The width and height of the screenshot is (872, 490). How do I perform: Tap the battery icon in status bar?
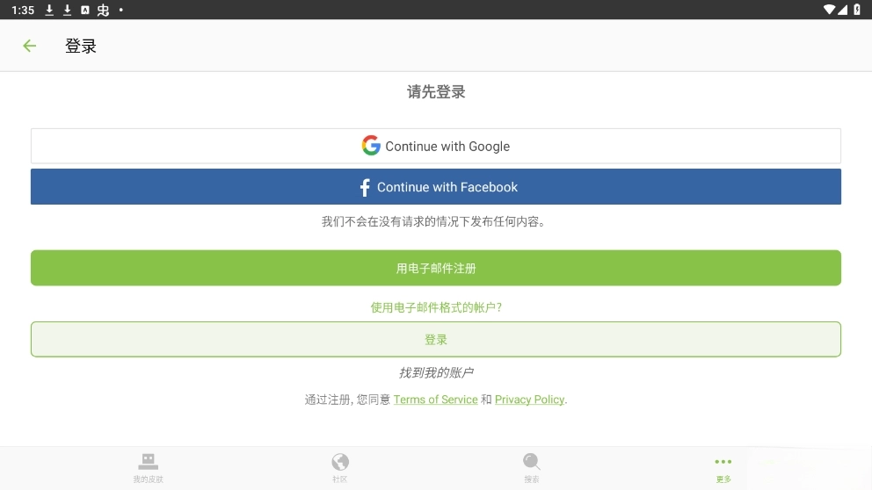[857, 10]
